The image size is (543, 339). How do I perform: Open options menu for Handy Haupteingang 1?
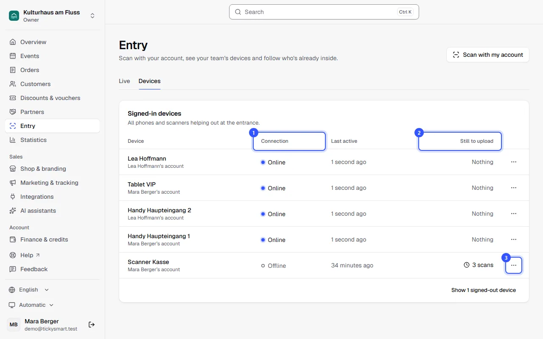514,239
